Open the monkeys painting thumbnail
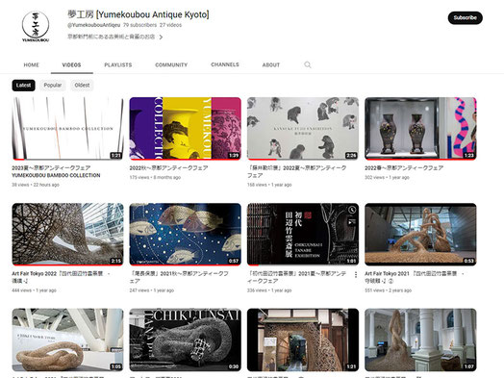The width and height of the screenshot is (504, 378). [x=303, y=128]
